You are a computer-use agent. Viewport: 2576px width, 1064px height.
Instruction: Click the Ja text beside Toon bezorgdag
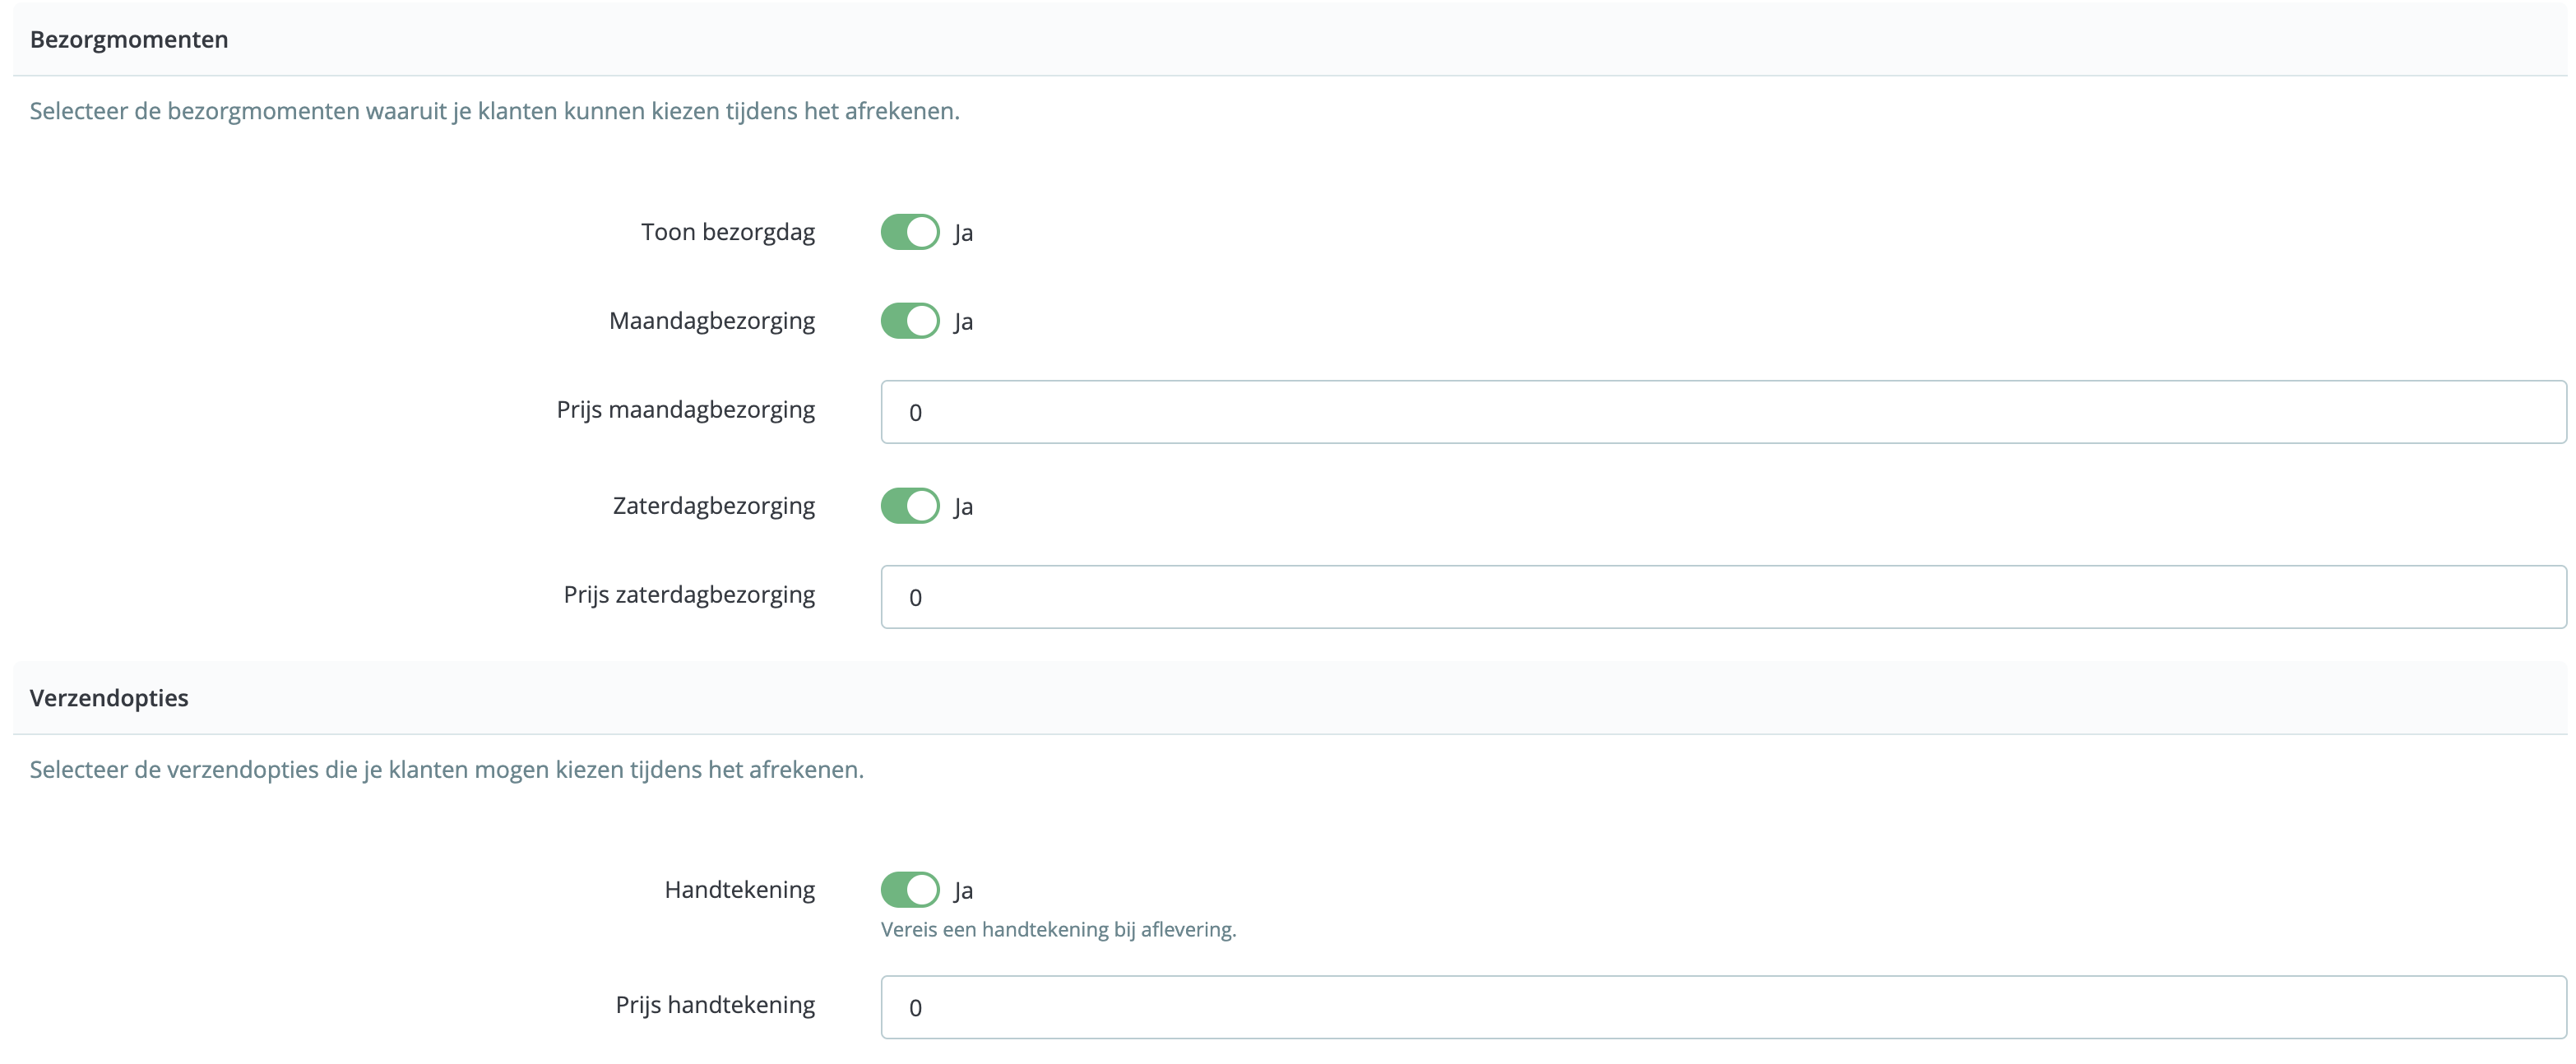963,233
